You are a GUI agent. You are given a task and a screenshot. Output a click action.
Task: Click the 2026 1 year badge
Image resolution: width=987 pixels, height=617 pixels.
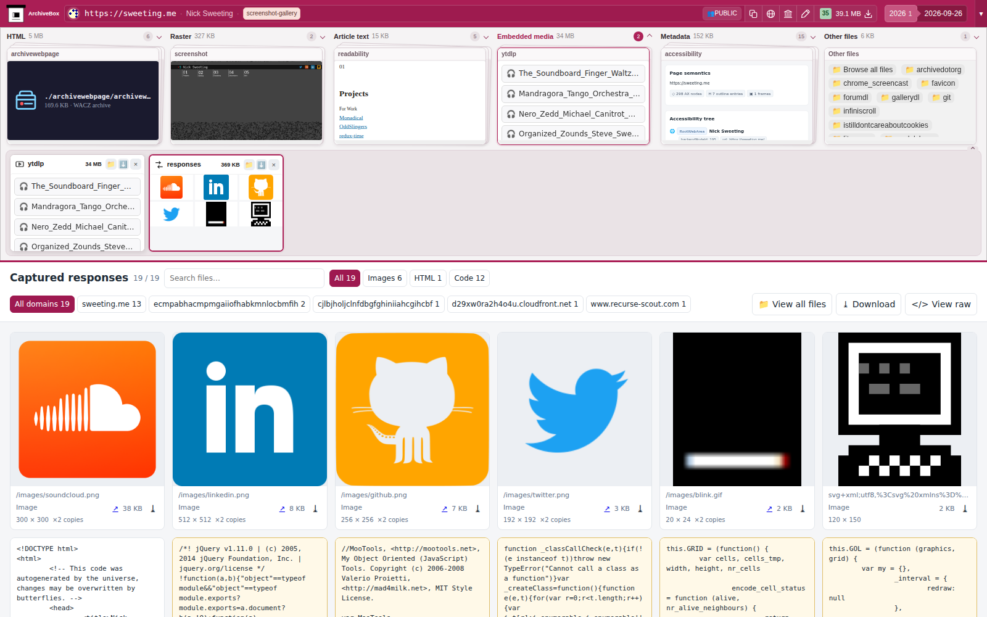(x=901, y=14)
